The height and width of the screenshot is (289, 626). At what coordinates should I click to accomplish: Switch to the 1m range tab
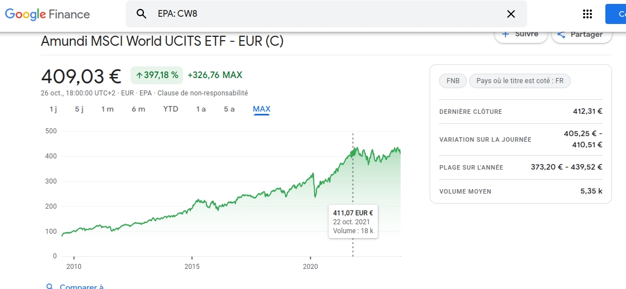[x=107, y=109]
